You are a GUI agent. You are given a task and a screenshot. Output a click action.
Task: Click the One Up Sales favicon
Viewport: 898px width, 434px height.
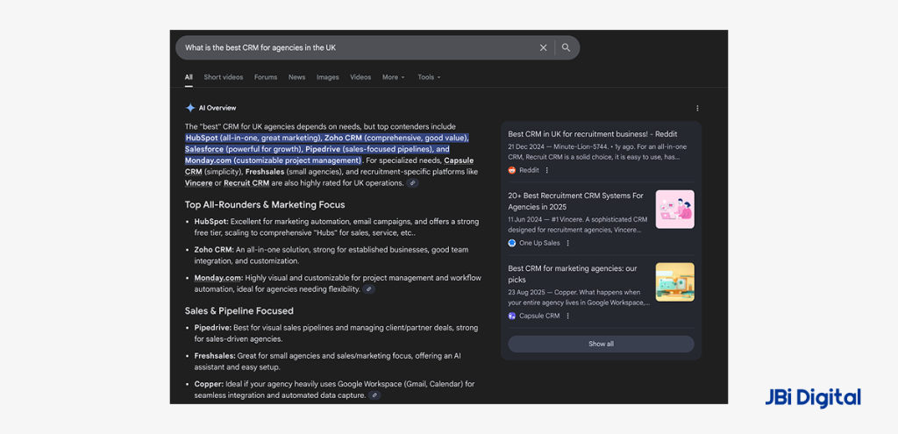click(x=512, y=243)
